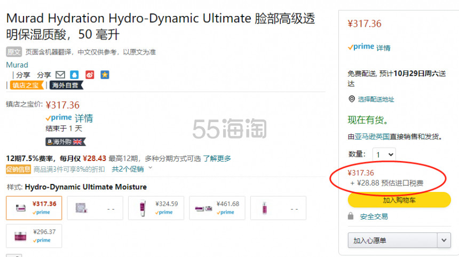Click the 镇店之宝 orange badge
Image resolution: width=459 pixels, height=257 pixels.
(x=27, y=85)
